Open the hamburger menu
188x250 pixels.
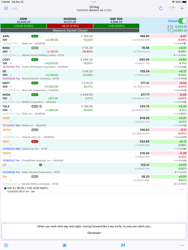point(6,8)
